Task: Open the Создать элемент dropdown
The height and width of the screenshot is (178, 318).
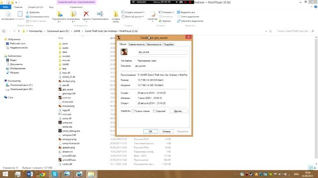Action: (x=133, y=12)
